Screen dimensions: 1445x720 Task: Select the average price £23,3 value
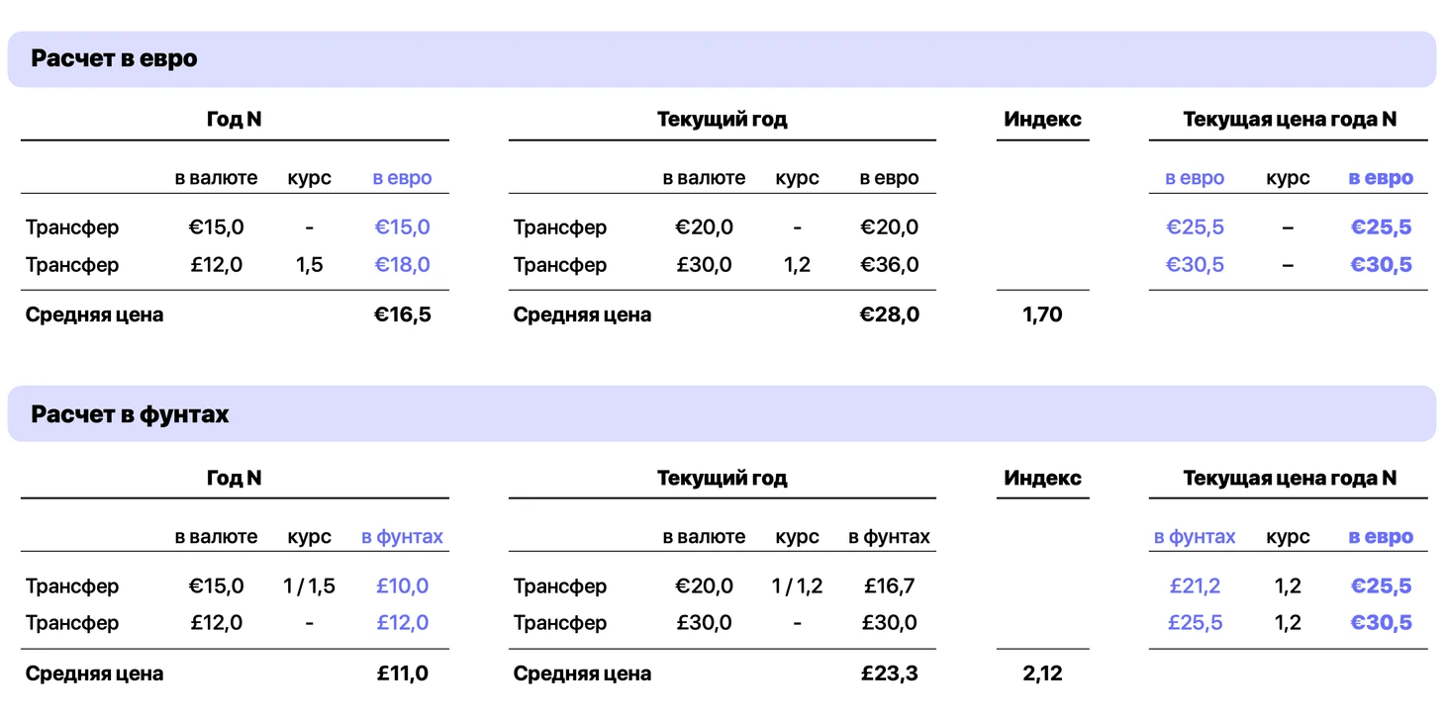889,675
